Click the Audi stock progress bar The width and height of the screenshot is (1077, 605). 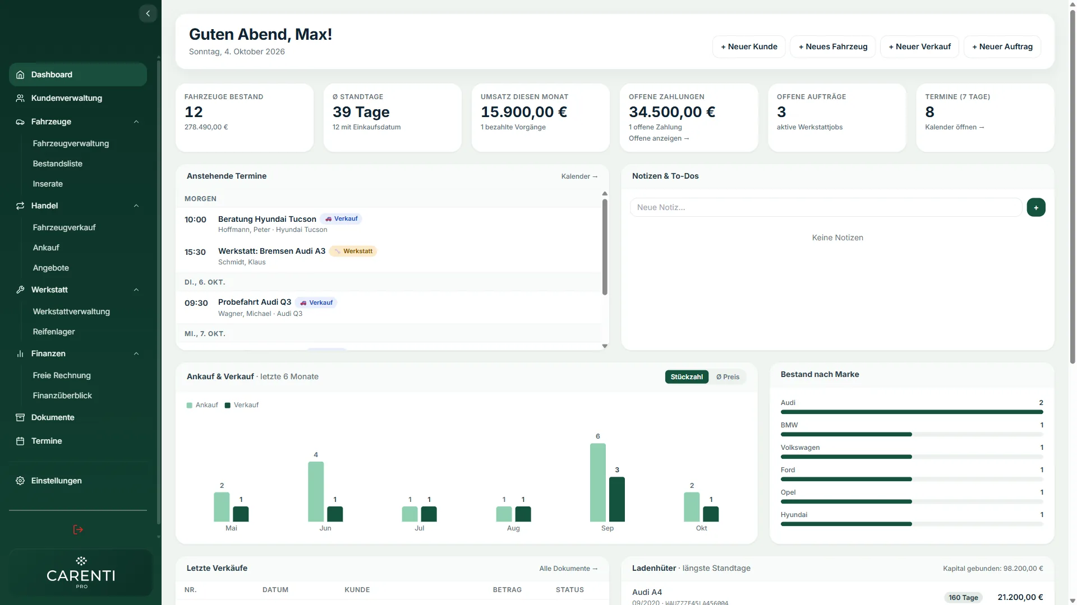[912, 412]
